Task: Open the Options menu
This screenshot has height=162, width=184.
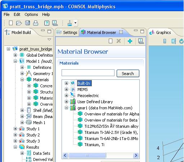Action: point(31,14)
